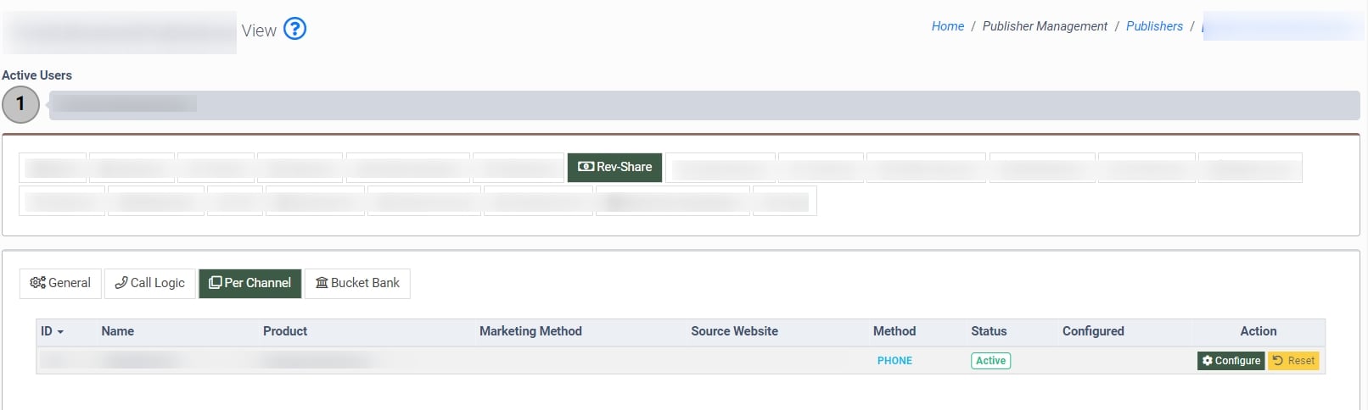The width and height of the screenshot is (1368, 410).
Task: Click Publisher Management breadcrumb text
Action: pos(1044,26)
